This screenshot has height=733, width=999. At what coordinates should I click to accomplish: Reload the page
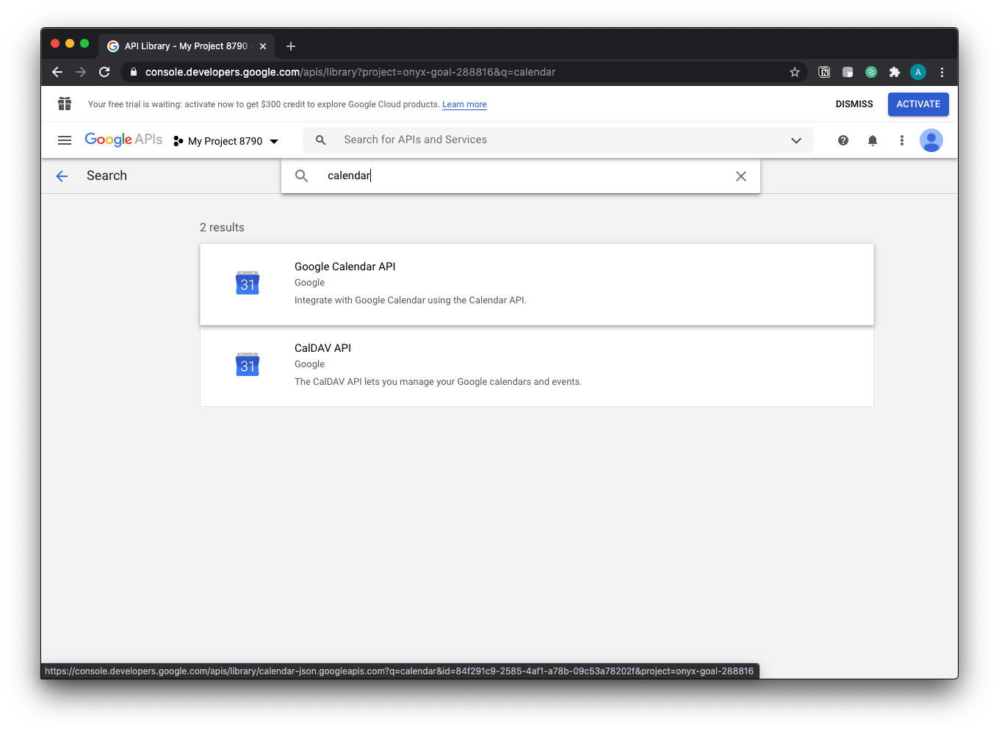click(104, 72)
